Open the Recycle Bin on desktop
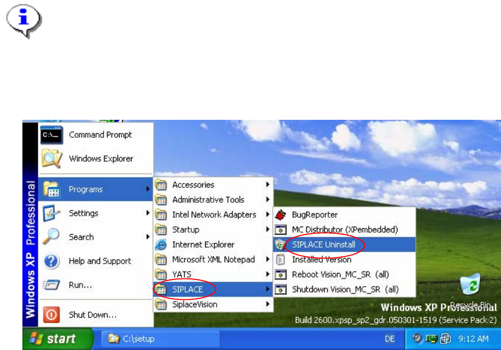The image size is (501, 350). click(x=470, y=284)
